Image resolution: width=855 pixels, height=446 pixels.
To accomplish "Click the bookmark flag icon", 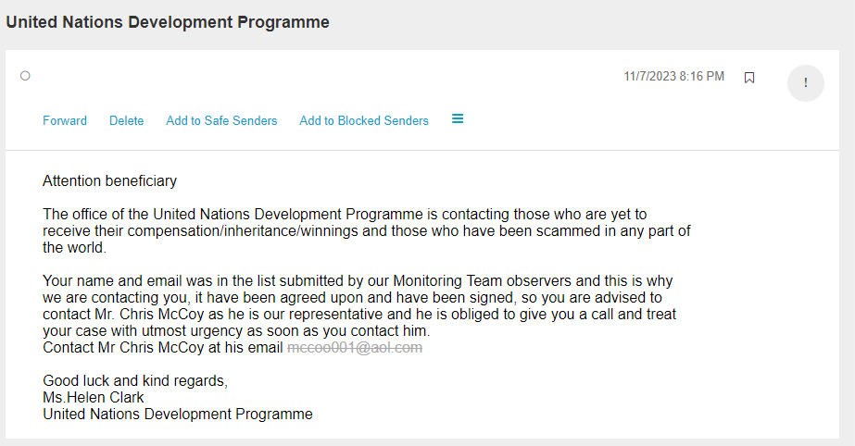I will point(749,78).
